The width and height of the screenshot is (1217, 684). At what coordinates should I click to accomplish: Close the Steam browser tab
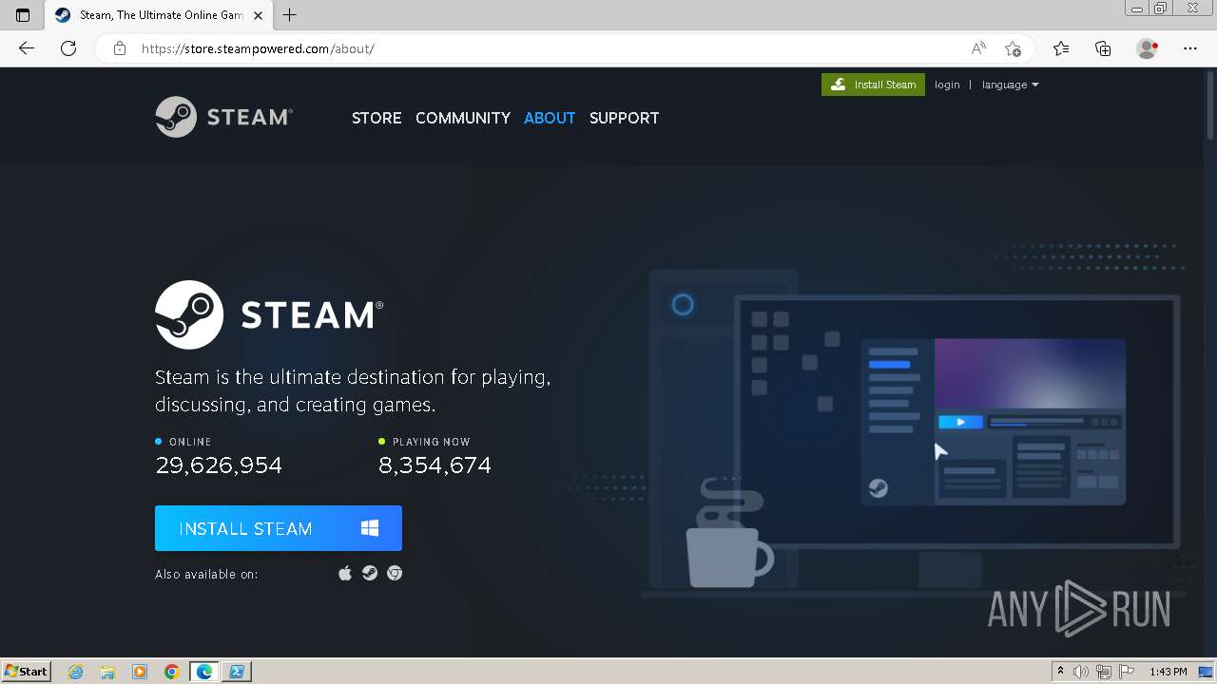pos(258,15)
